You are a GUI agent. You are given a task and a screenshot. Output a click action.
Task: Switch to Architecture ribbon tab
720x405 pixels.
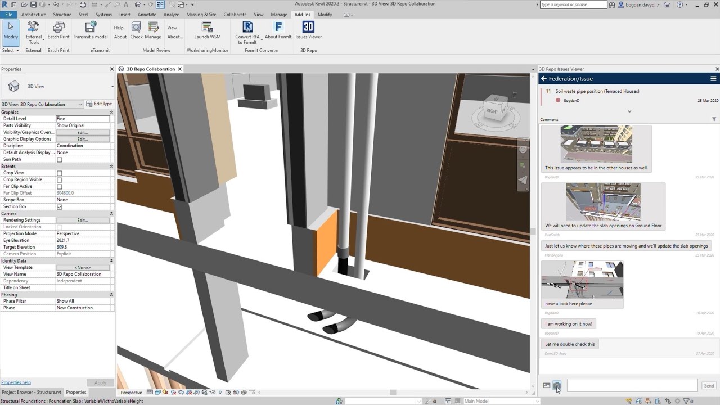click(34, 15)
